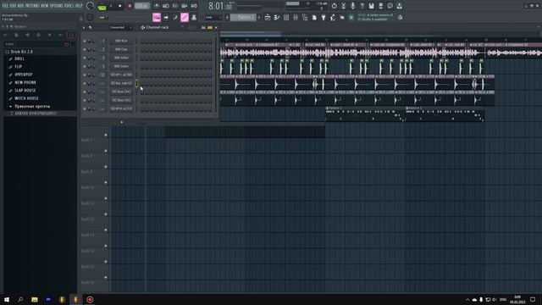This screenshot has width=542, height=305.
Task: Open the WITCH HOUSE folder in browser
Action: (26, 98)
